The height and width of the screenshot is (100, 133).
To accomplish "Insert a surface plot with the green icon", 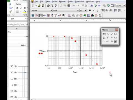I will pos(85,15).
